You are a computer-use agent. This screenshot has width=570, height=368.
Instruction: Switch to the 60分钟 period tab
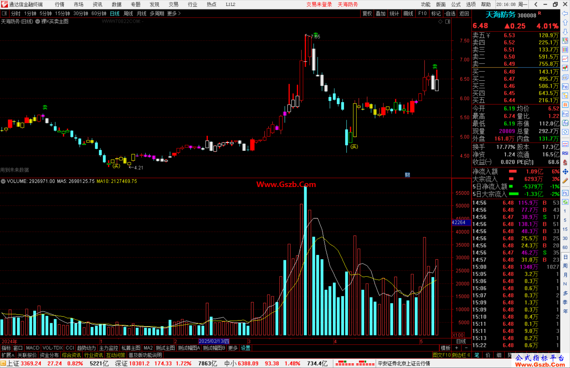coord(99,13)
